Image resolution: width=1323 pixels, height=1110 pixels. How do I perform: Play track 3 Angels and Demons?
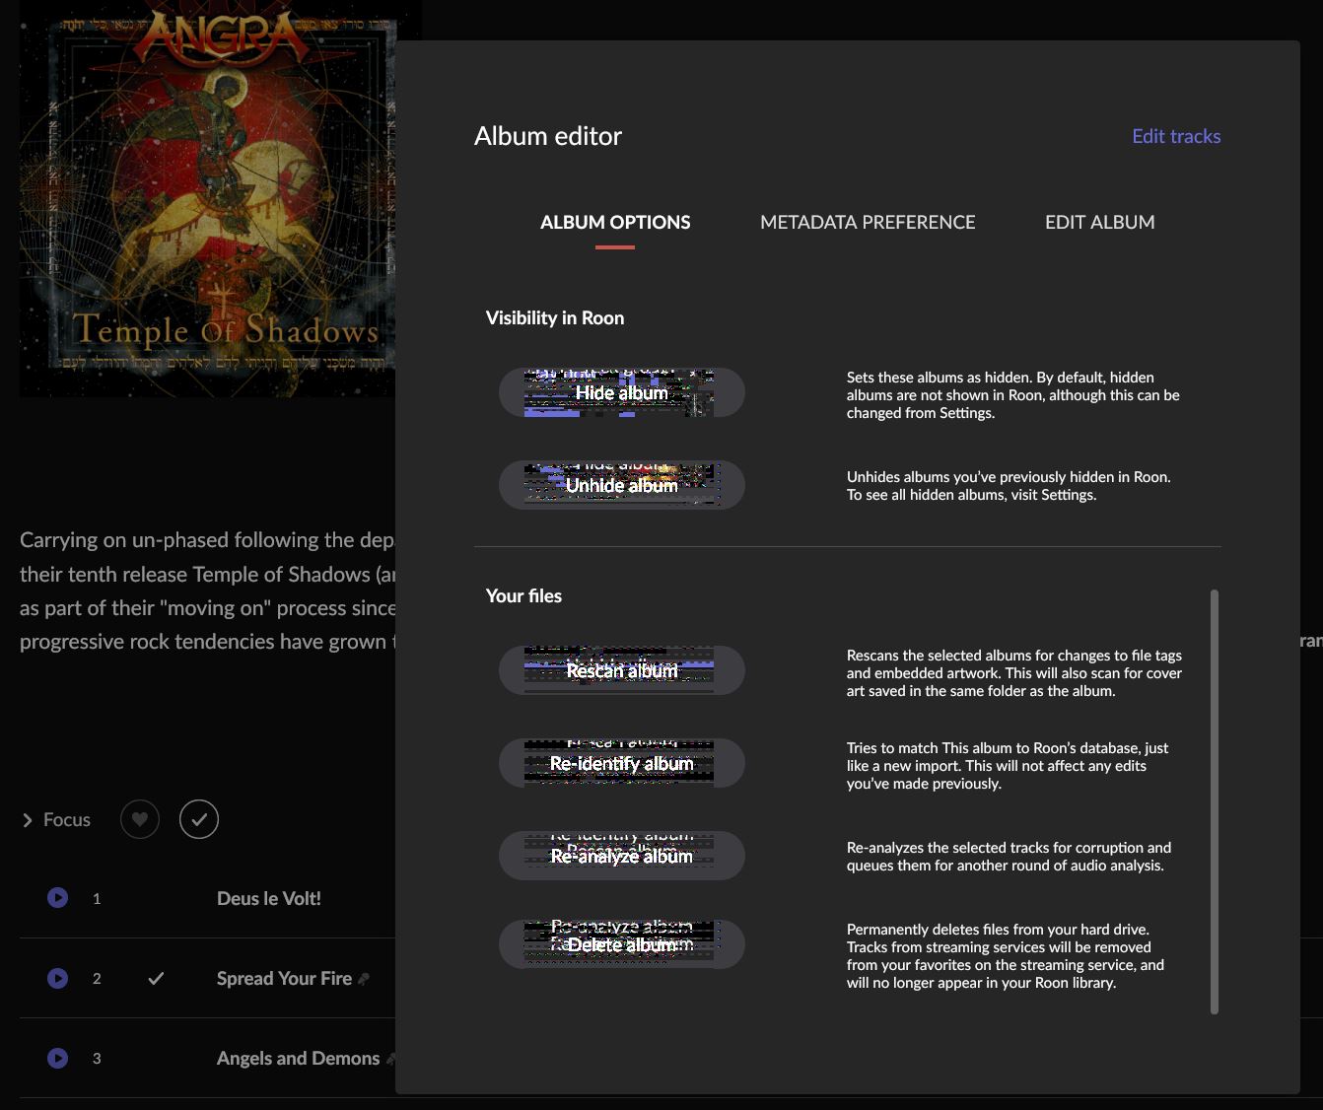coord(58,1058)
